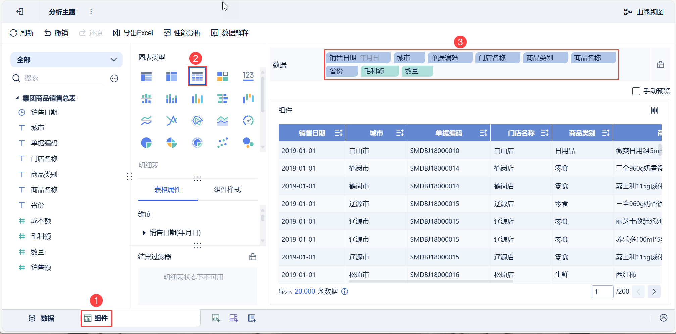Select the area chart type icon

click(223, 121)
